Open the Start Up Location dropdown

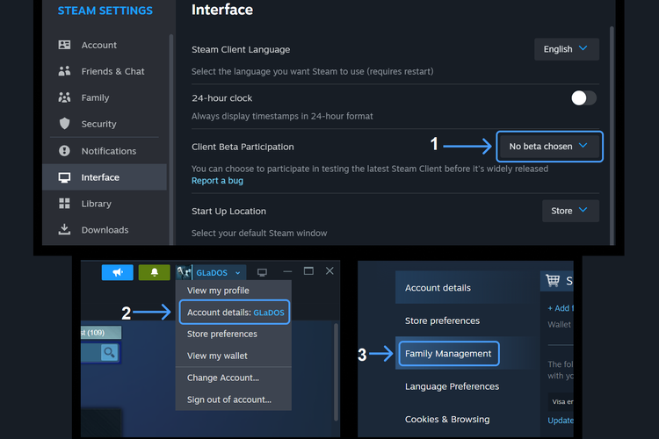click(570, 211)
